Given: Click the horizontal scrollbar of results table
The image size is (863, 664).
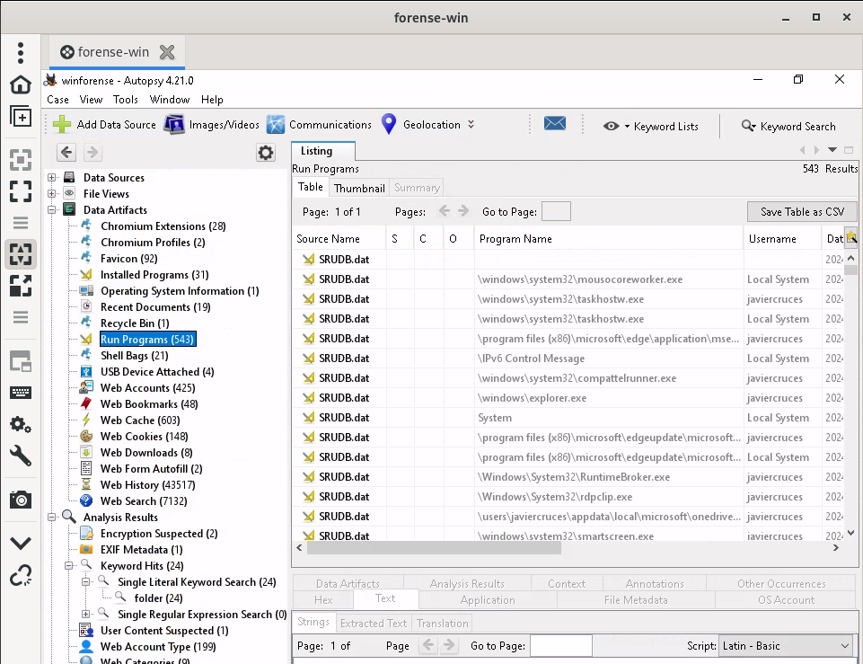Looking at the screenshot, I should tap(434, 548).
